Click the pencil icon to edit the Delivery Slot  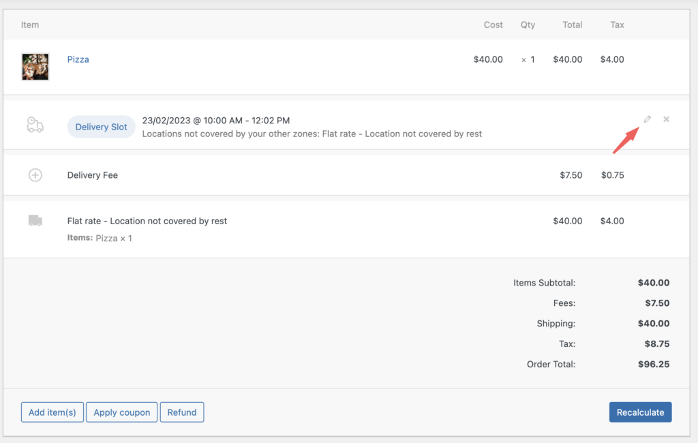[x=647, y=119]
